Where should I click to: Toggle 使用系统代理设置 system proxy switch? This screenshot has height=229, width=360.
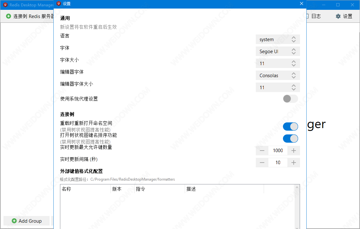291,99
